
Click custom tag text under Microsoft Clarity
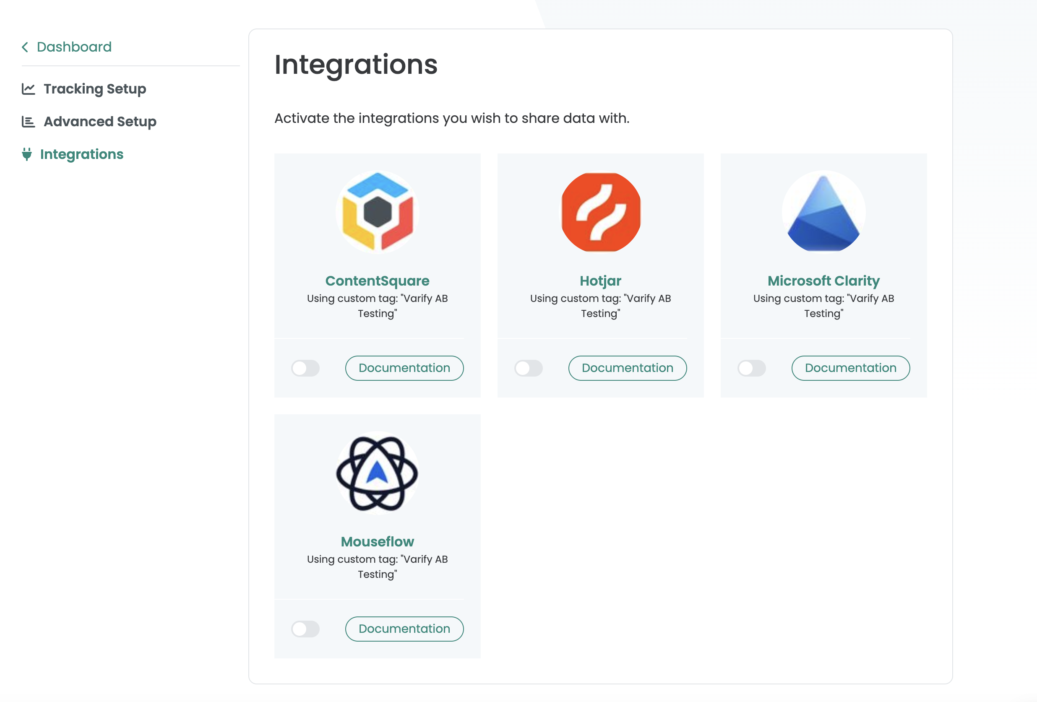[824, 306]
